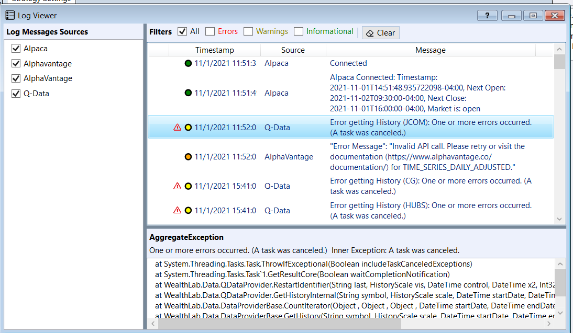Click timestamp '11/1/2021 11:51:4' cell
The image size is (573, 333).
(x=225, y=93)
